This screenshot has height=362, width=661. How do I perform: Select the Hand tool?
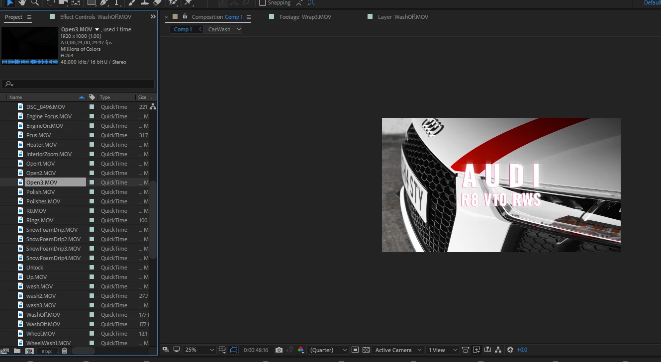click(x=22, y=2)
